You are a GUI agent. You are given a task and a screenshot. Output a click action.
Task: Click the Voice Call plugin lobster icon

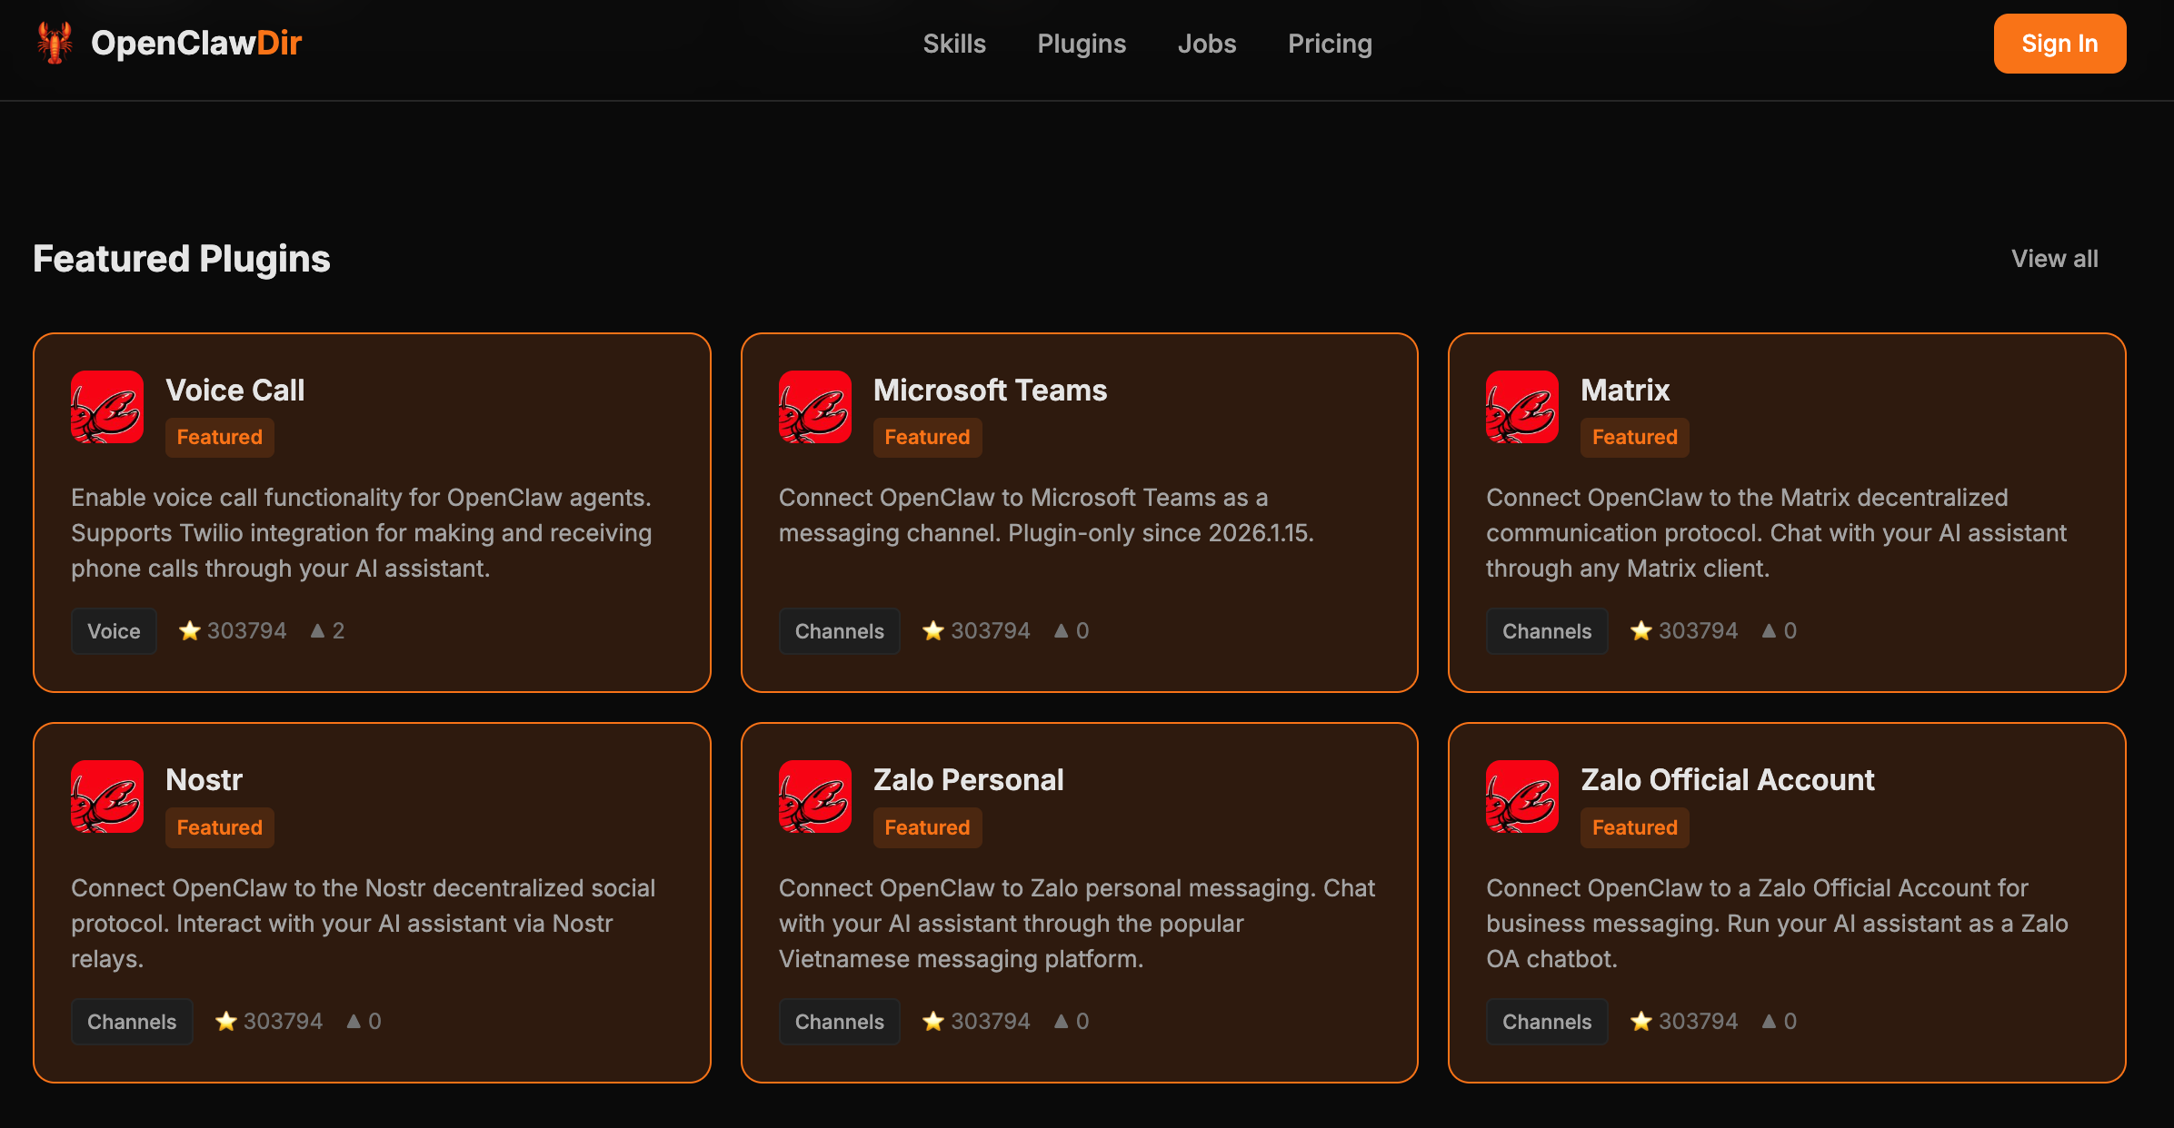(x=107, y=407)
